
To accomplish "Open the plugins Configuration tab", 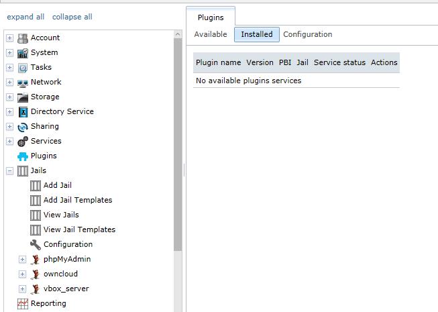I will pyautogui.click(x=308, y=34).
